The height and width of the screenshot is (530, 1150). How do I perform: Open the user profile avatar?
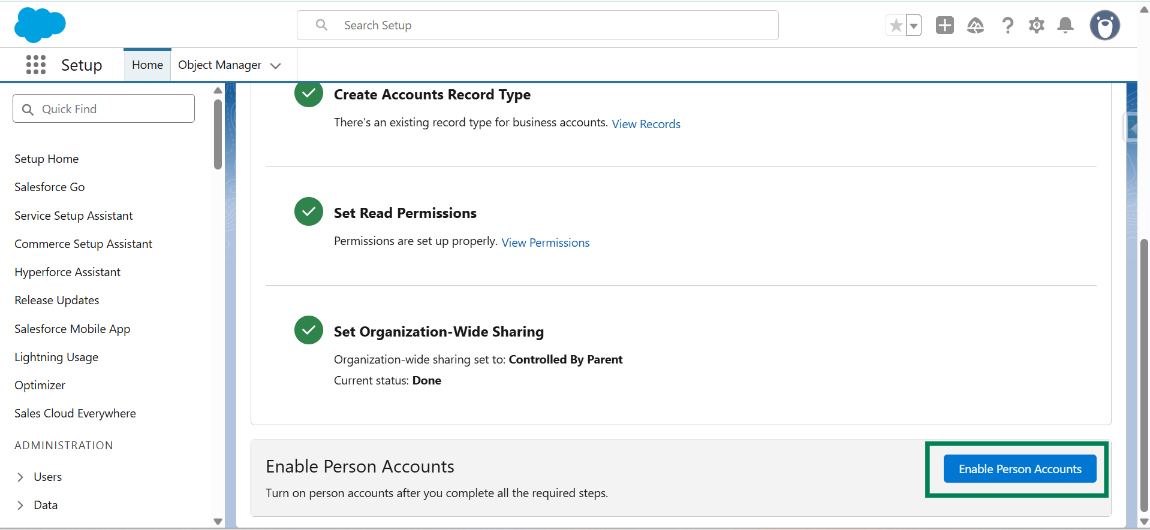pos(1104,26)
